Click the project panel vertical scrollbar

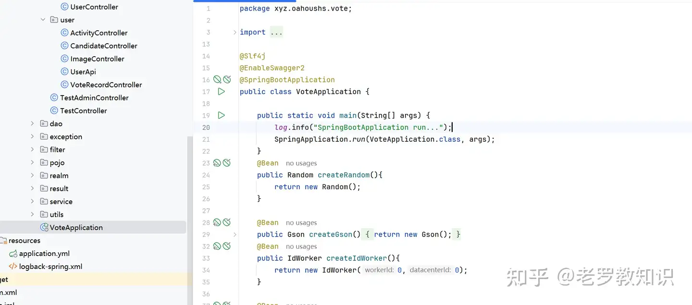189,220
